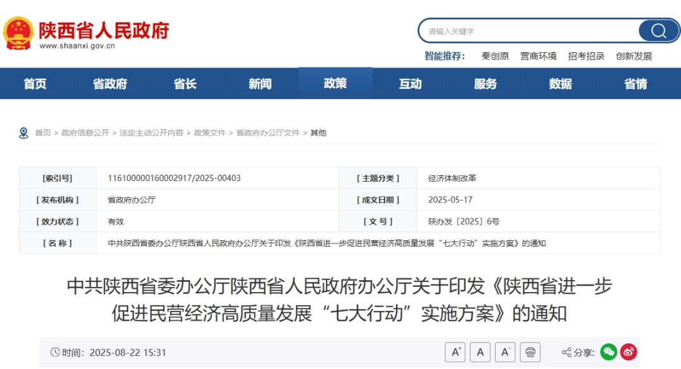Share the article via the Weibo icon
The width and height of the screenshot is (681, 369).
628,352
